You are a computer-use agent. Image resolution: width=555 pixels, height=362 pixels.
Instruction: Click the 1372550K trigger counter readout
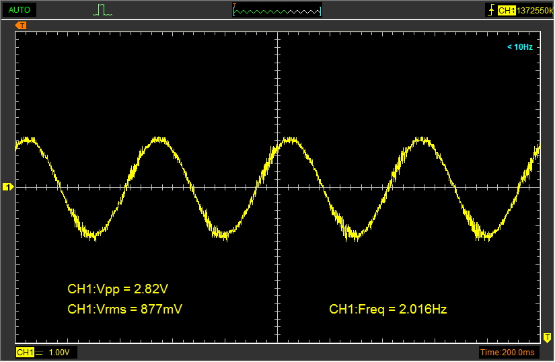coord(534,11)
